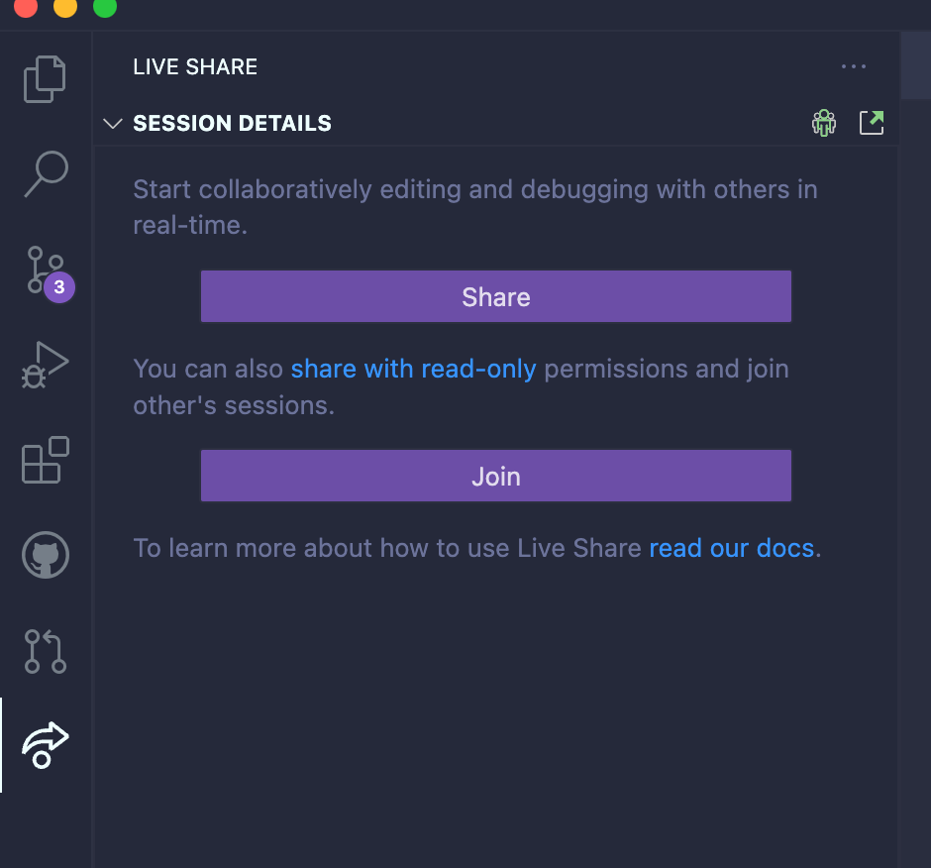Open the read our docs link
Viewport: 931px width, 868px height.
tap(732, 547)
